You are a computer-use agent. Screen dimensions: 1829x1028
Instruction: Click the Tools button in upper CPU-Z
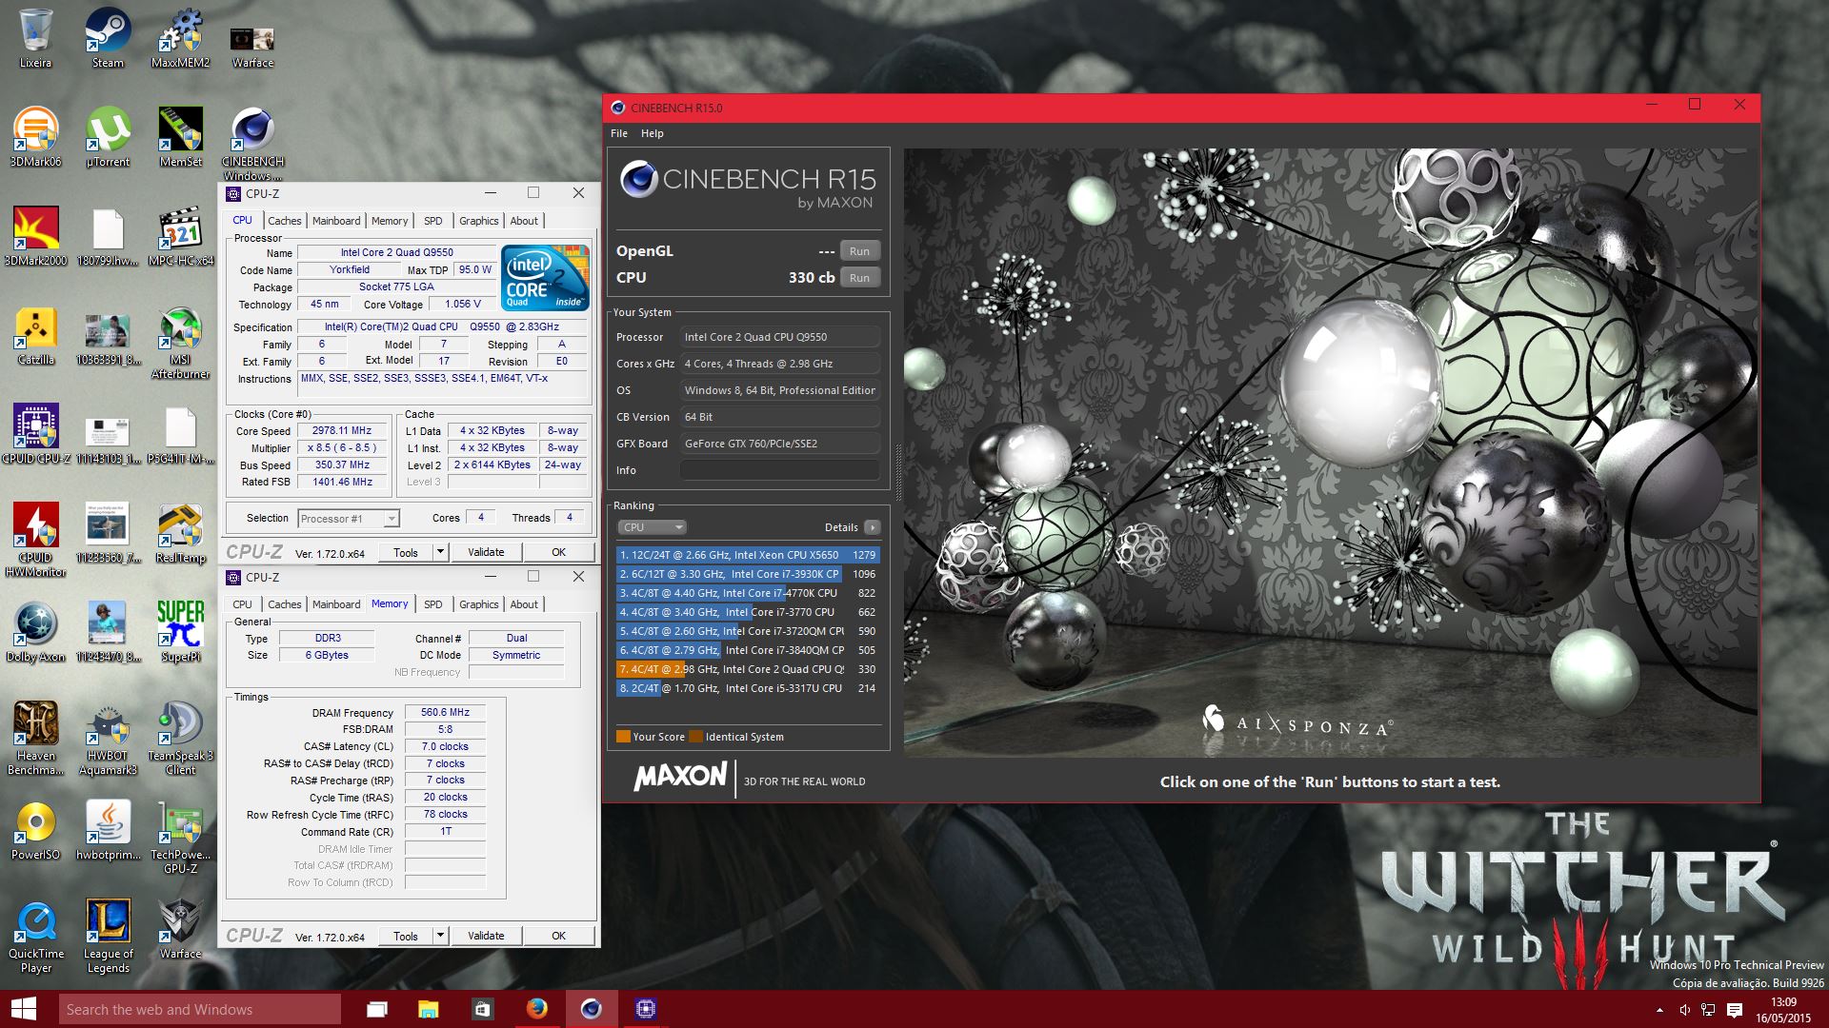pyautogui.click(x=406, y=552)
